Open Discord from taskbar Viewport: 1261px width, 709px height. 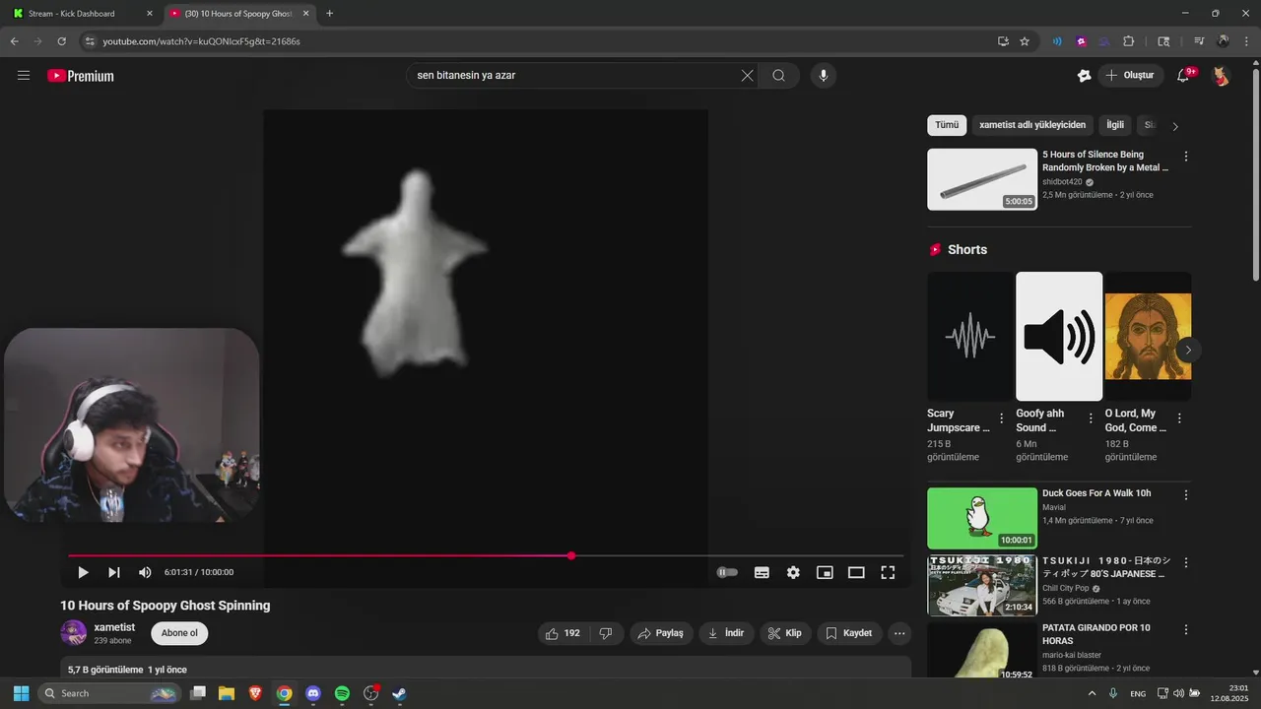pyautogui.click(x=313, y=693)
